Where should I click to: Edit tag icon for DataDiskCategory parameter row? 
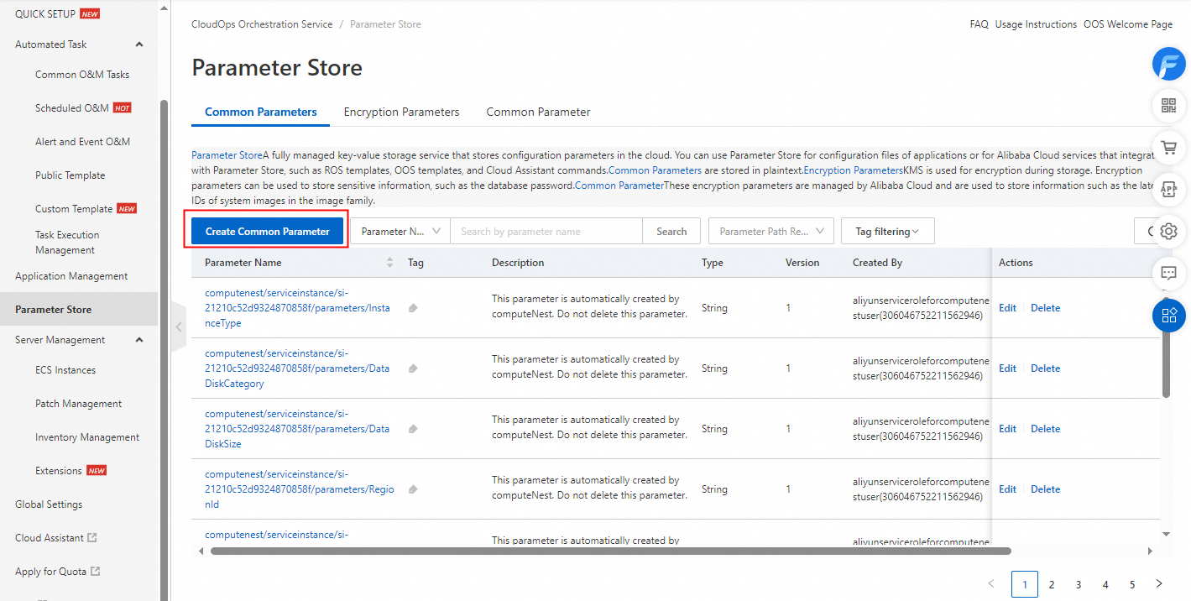tap(413, 368)
